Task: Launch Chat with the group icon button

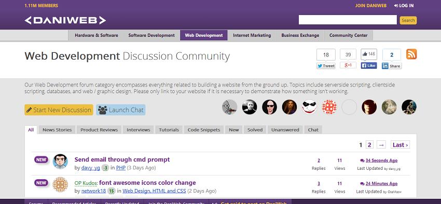Action: pyautogui.click(x=121, y=110)
